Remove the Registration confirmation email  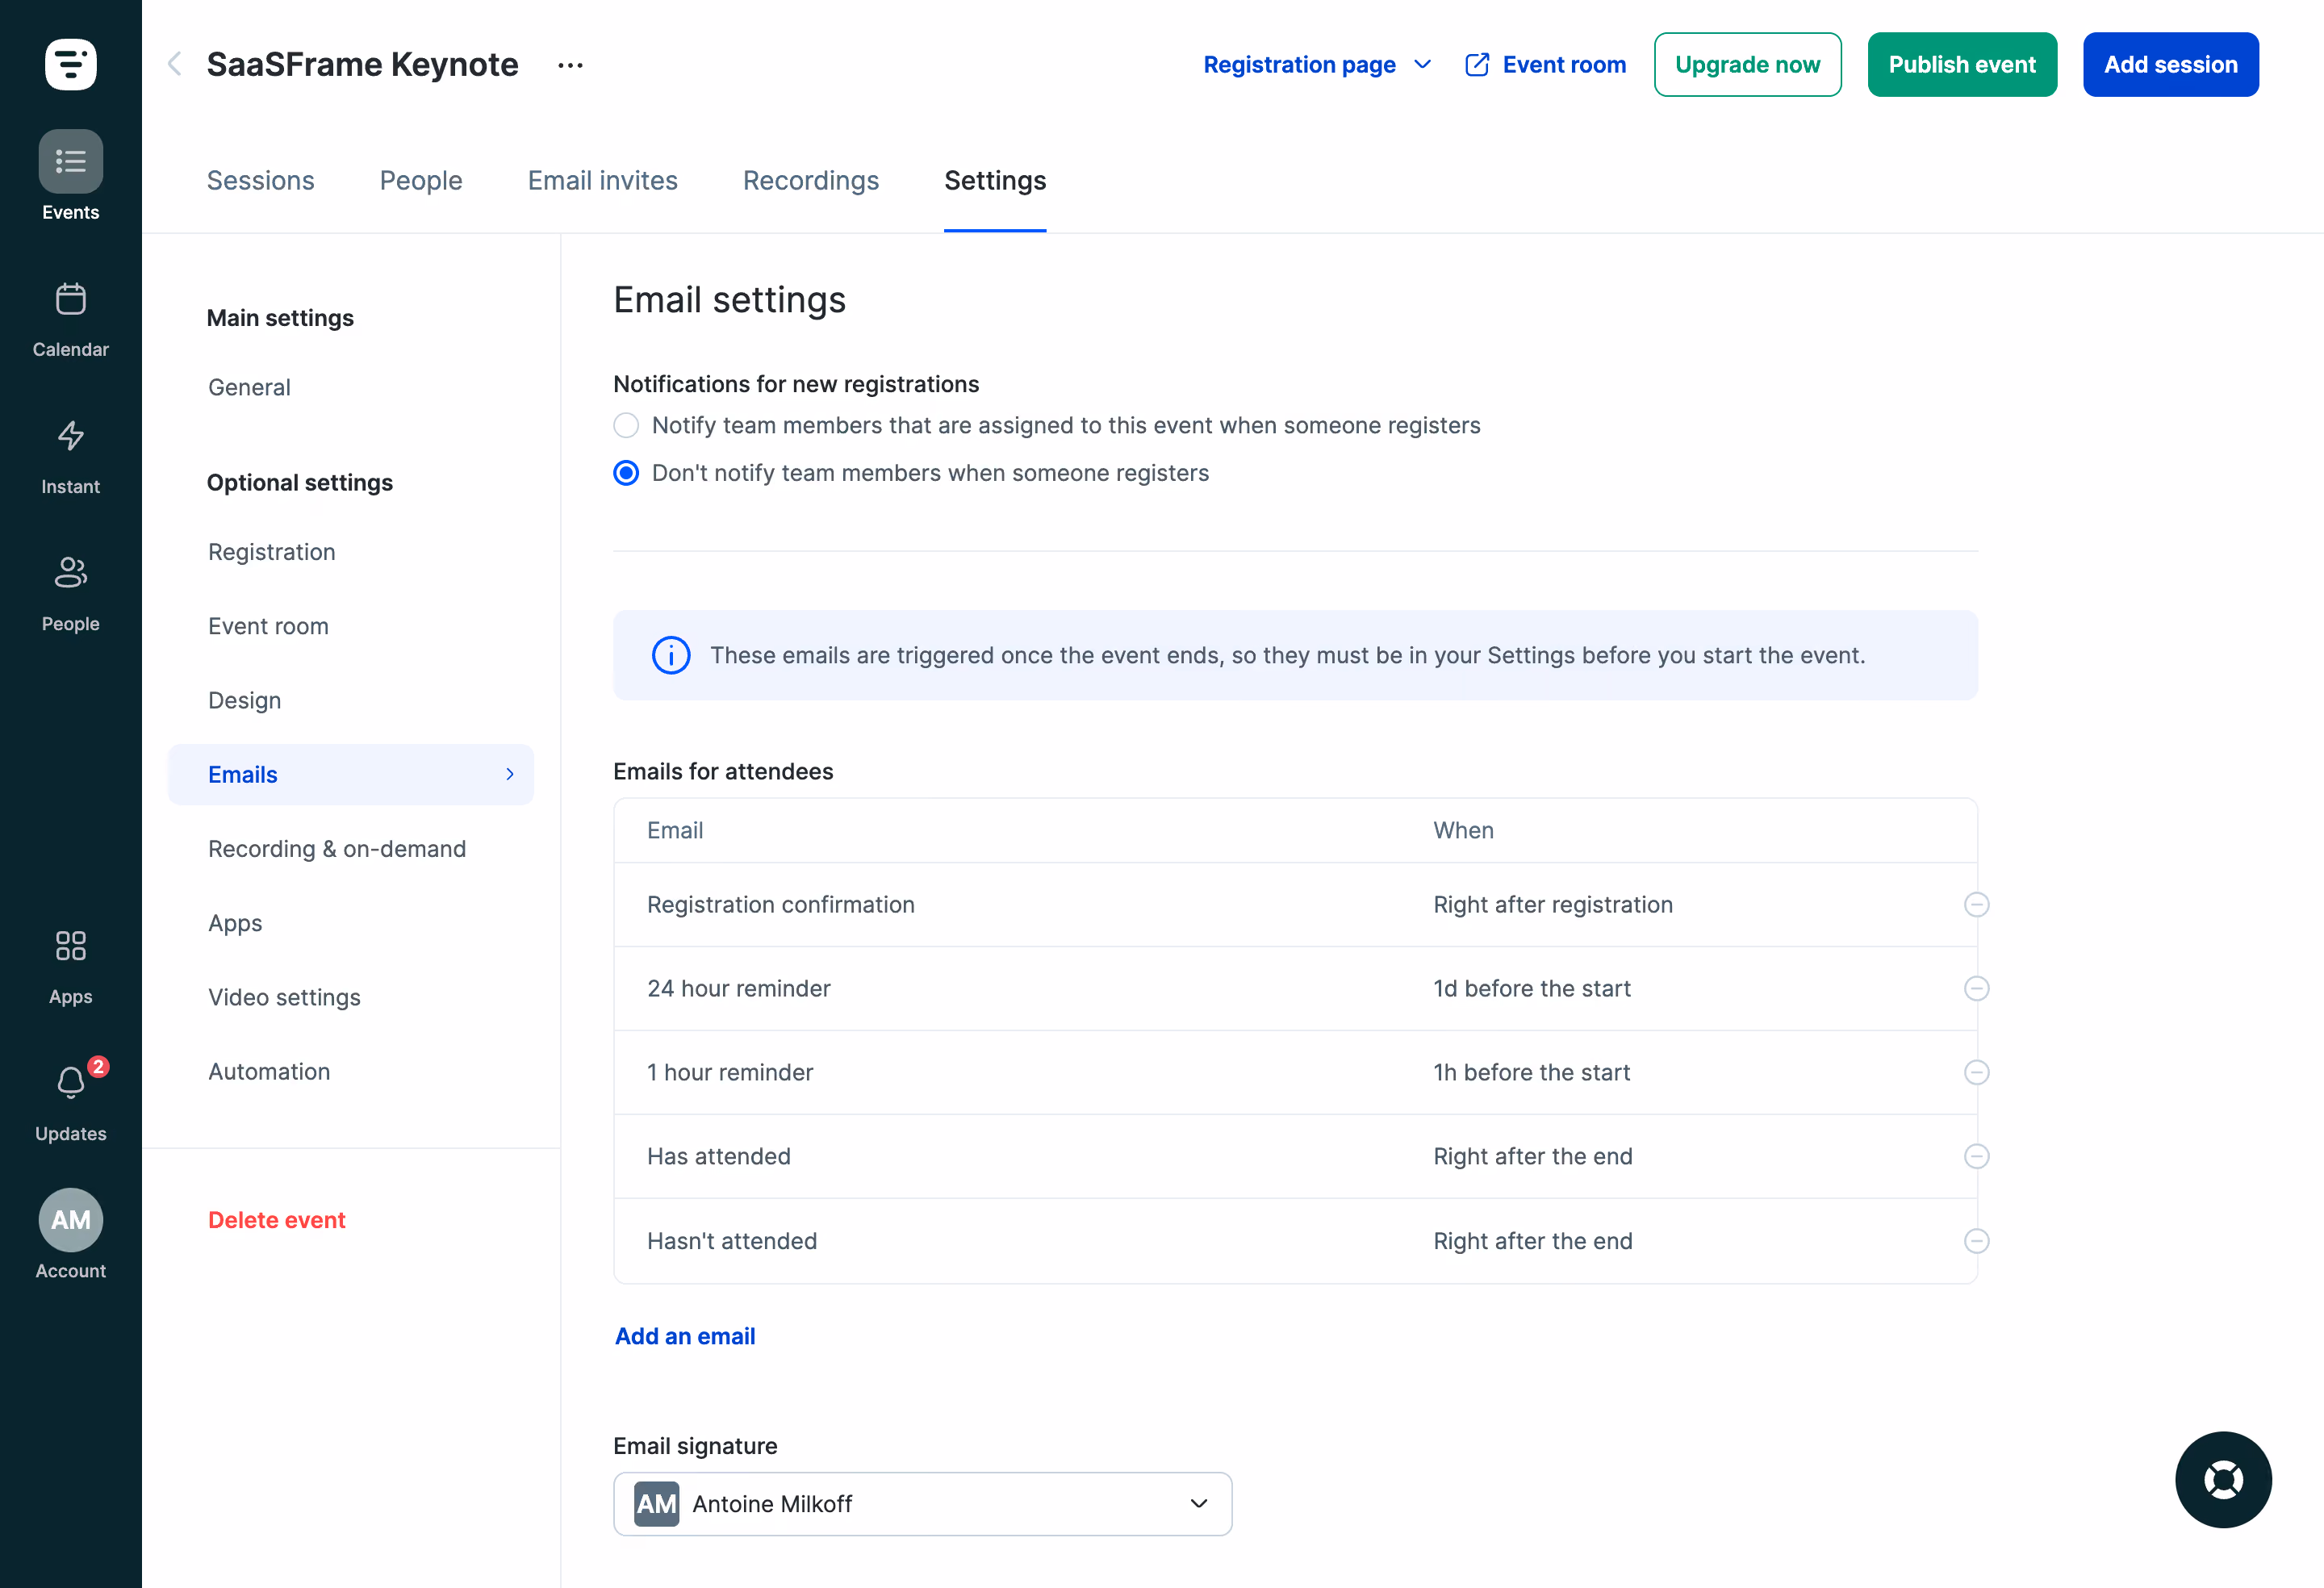click(1976, 904)
